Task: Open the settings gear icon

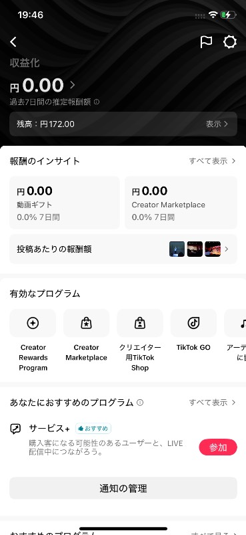Action: tap(230, 42)
